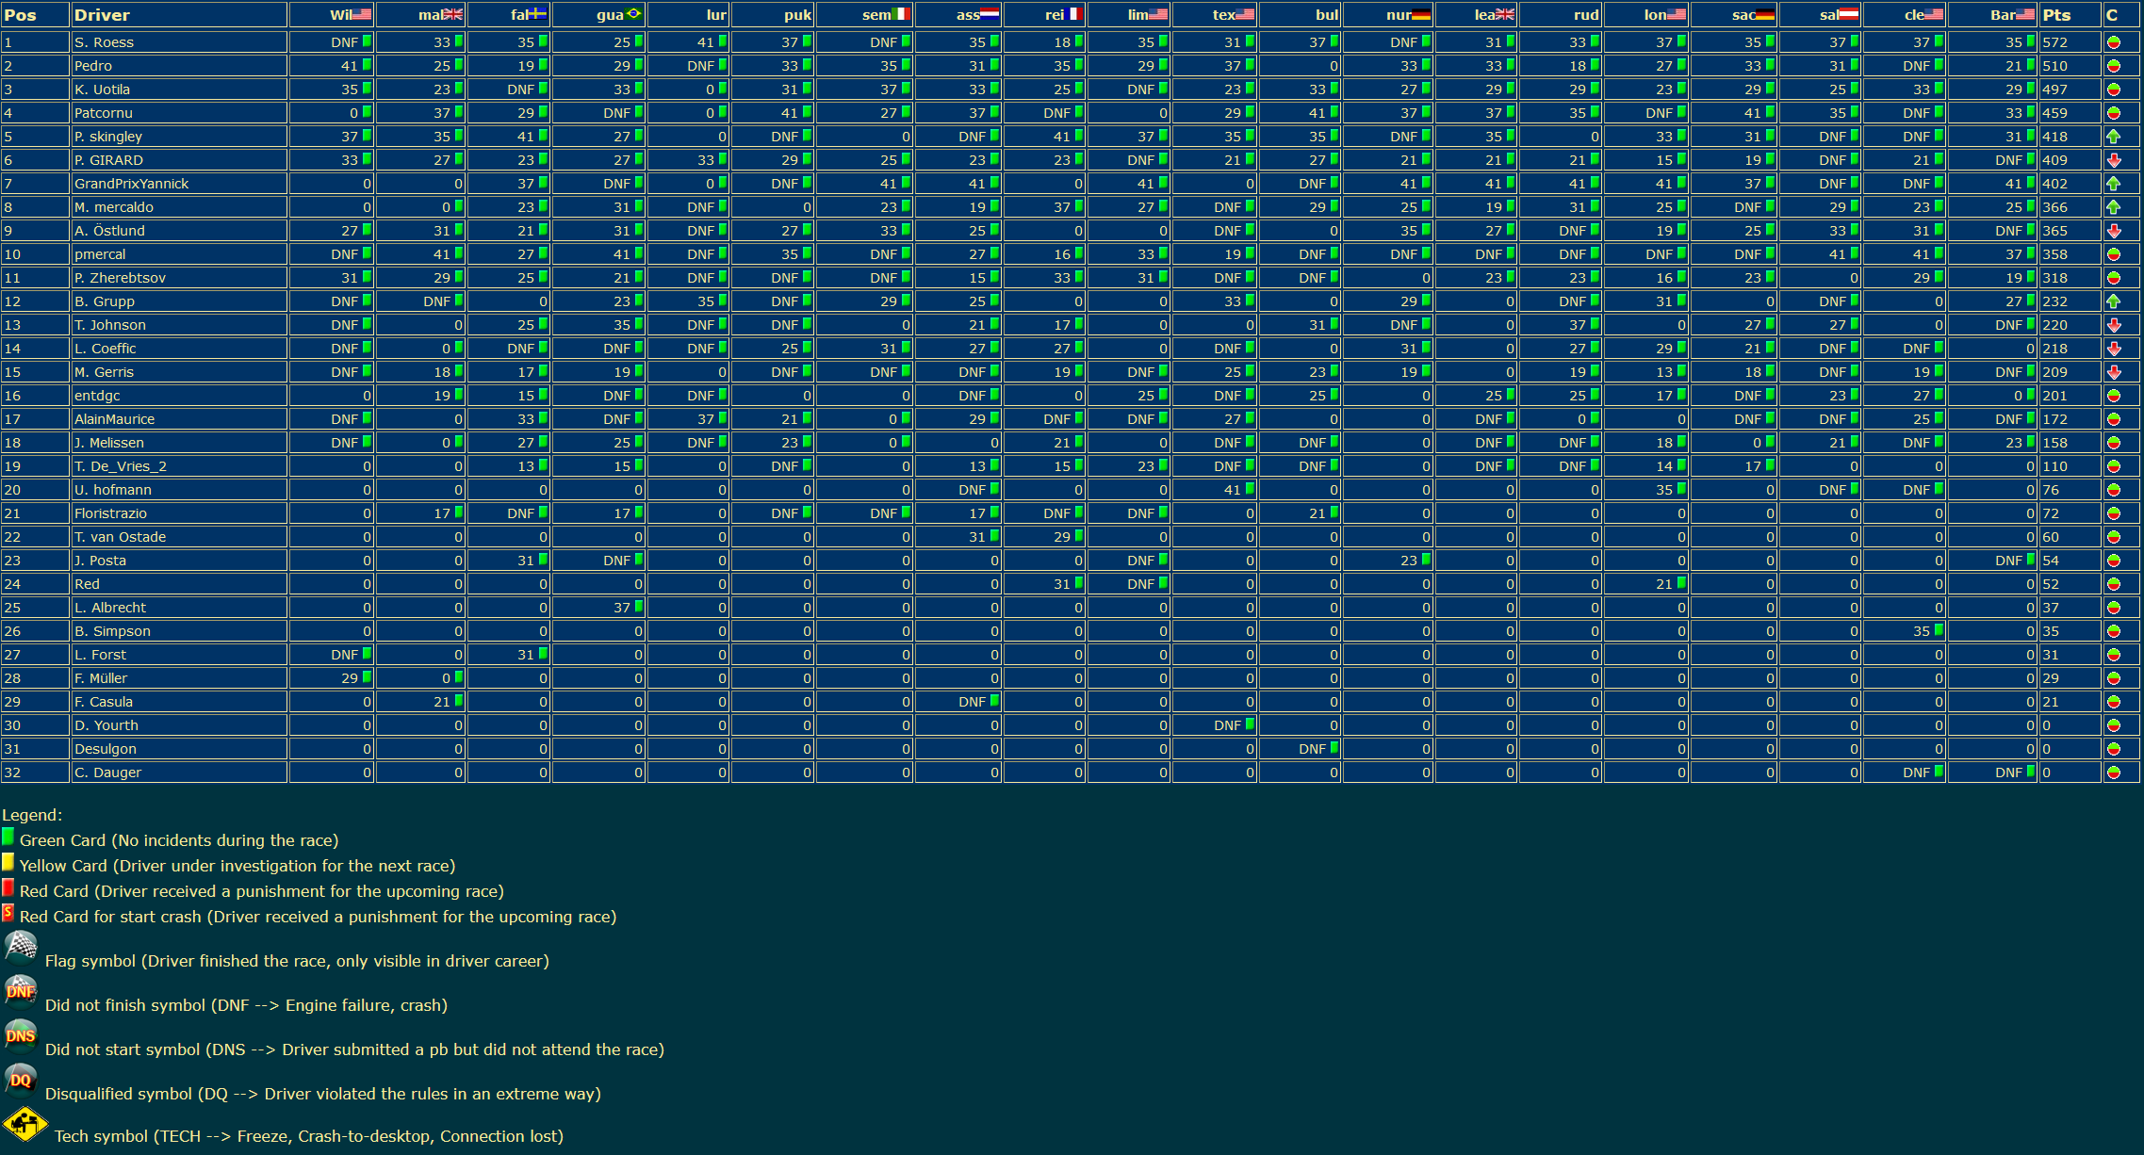Click the status circle icon for S. Roess
The width and height of the screenshot is (2144, 1155).
[x=2114, y=42]
